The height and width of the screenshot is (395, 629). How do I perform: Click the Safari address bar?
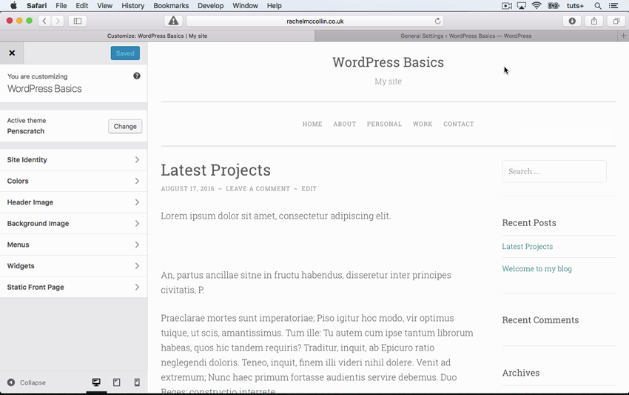(315, 21)
